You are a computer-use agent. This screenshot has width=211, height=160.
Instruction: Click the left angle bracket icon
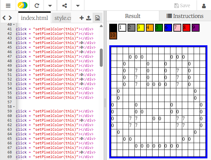click(x=4, y=18)
